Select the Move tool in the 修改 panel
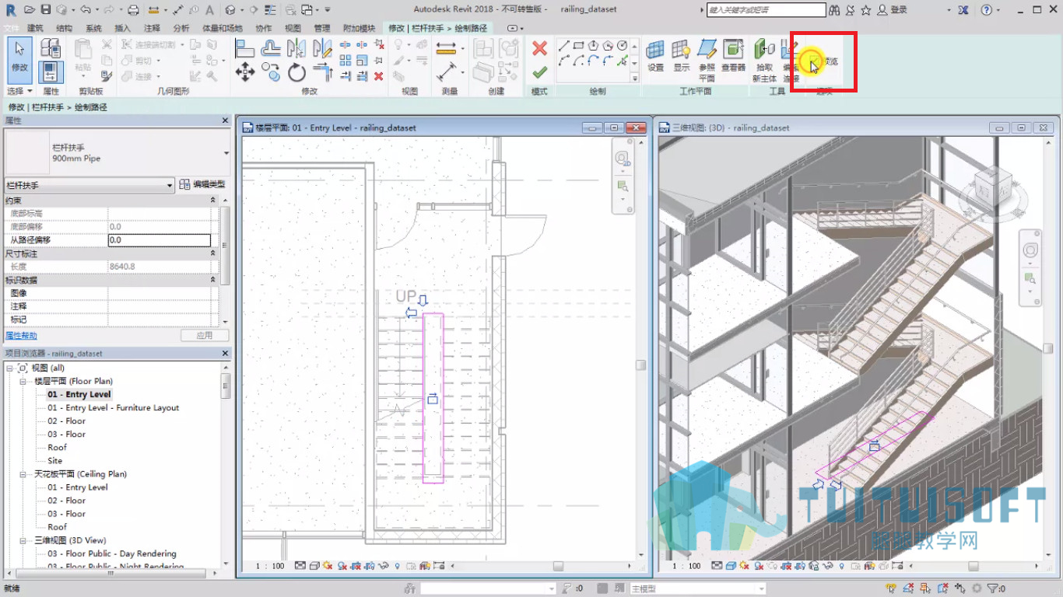The image size is (1063, 597). pyautogui.click(x=245, y=73)
